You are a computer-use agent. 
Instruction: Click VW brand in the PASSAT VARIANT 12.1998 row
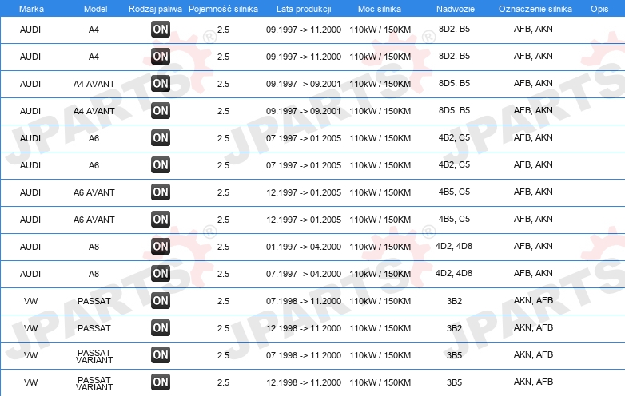30,382
